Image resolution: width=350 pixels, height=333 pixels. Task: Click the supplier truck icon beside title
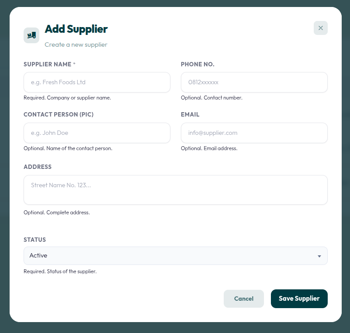(x=31, y=35)
